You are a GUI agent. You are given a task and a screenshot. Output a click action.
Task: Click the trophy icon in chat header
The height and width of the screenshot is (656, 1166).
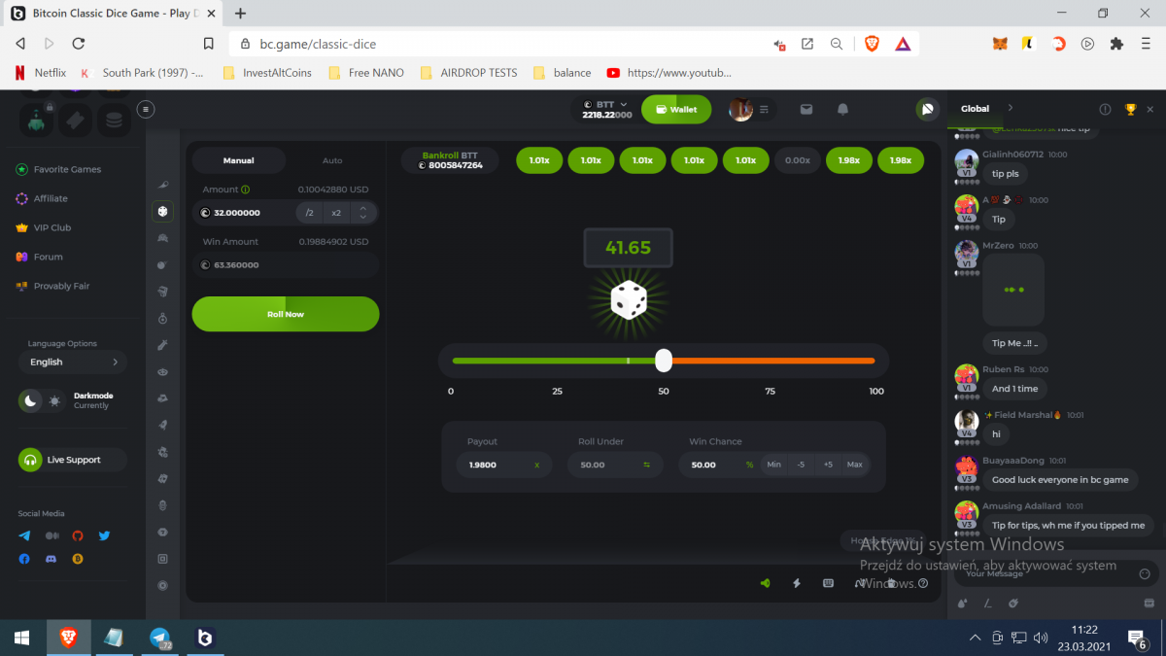[x=1130, y=109]
